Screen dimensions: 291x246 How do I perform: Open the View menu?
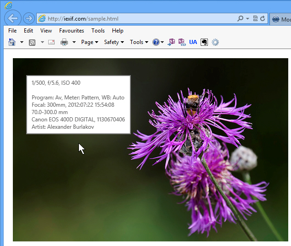click(46, 31)
